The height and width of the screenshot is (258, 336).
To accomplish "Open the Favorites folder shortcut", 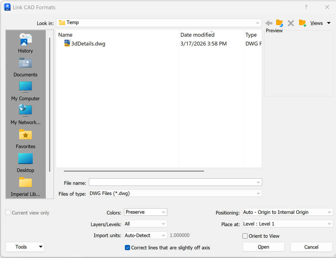I will 25,139.
